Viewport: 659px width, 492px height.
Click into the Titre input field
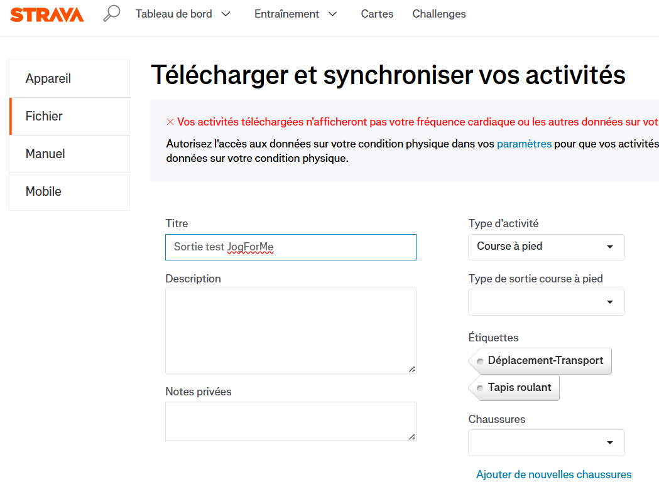[291, 247]
